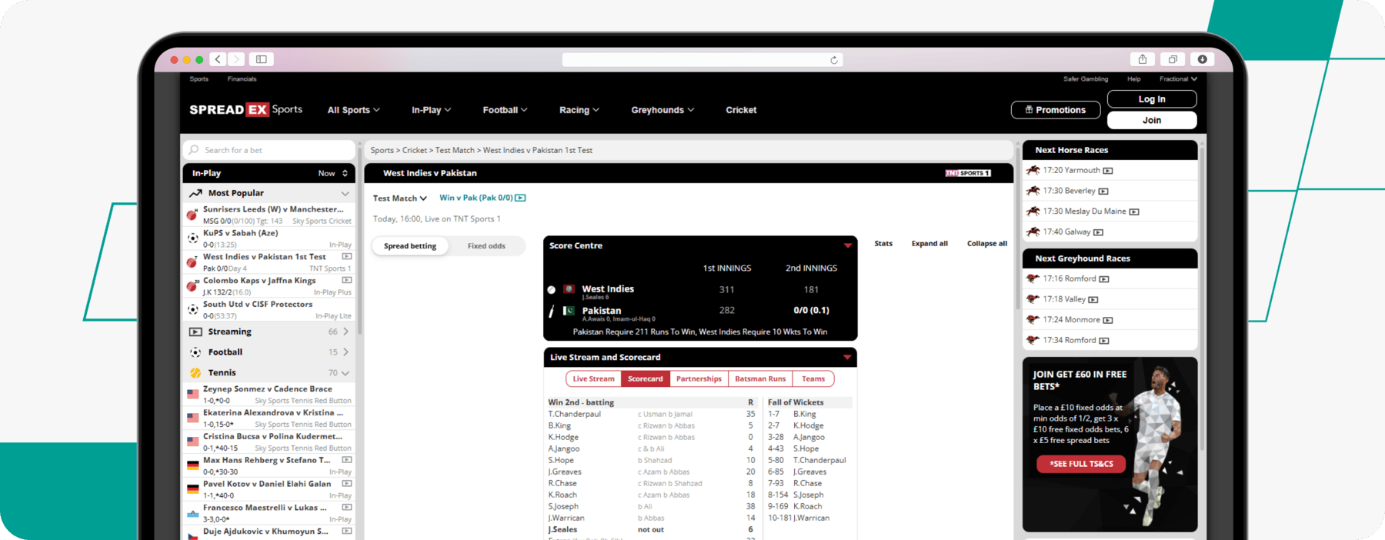
Task: Open the In-Play navigation dropdown
Action: pos(431,110)
